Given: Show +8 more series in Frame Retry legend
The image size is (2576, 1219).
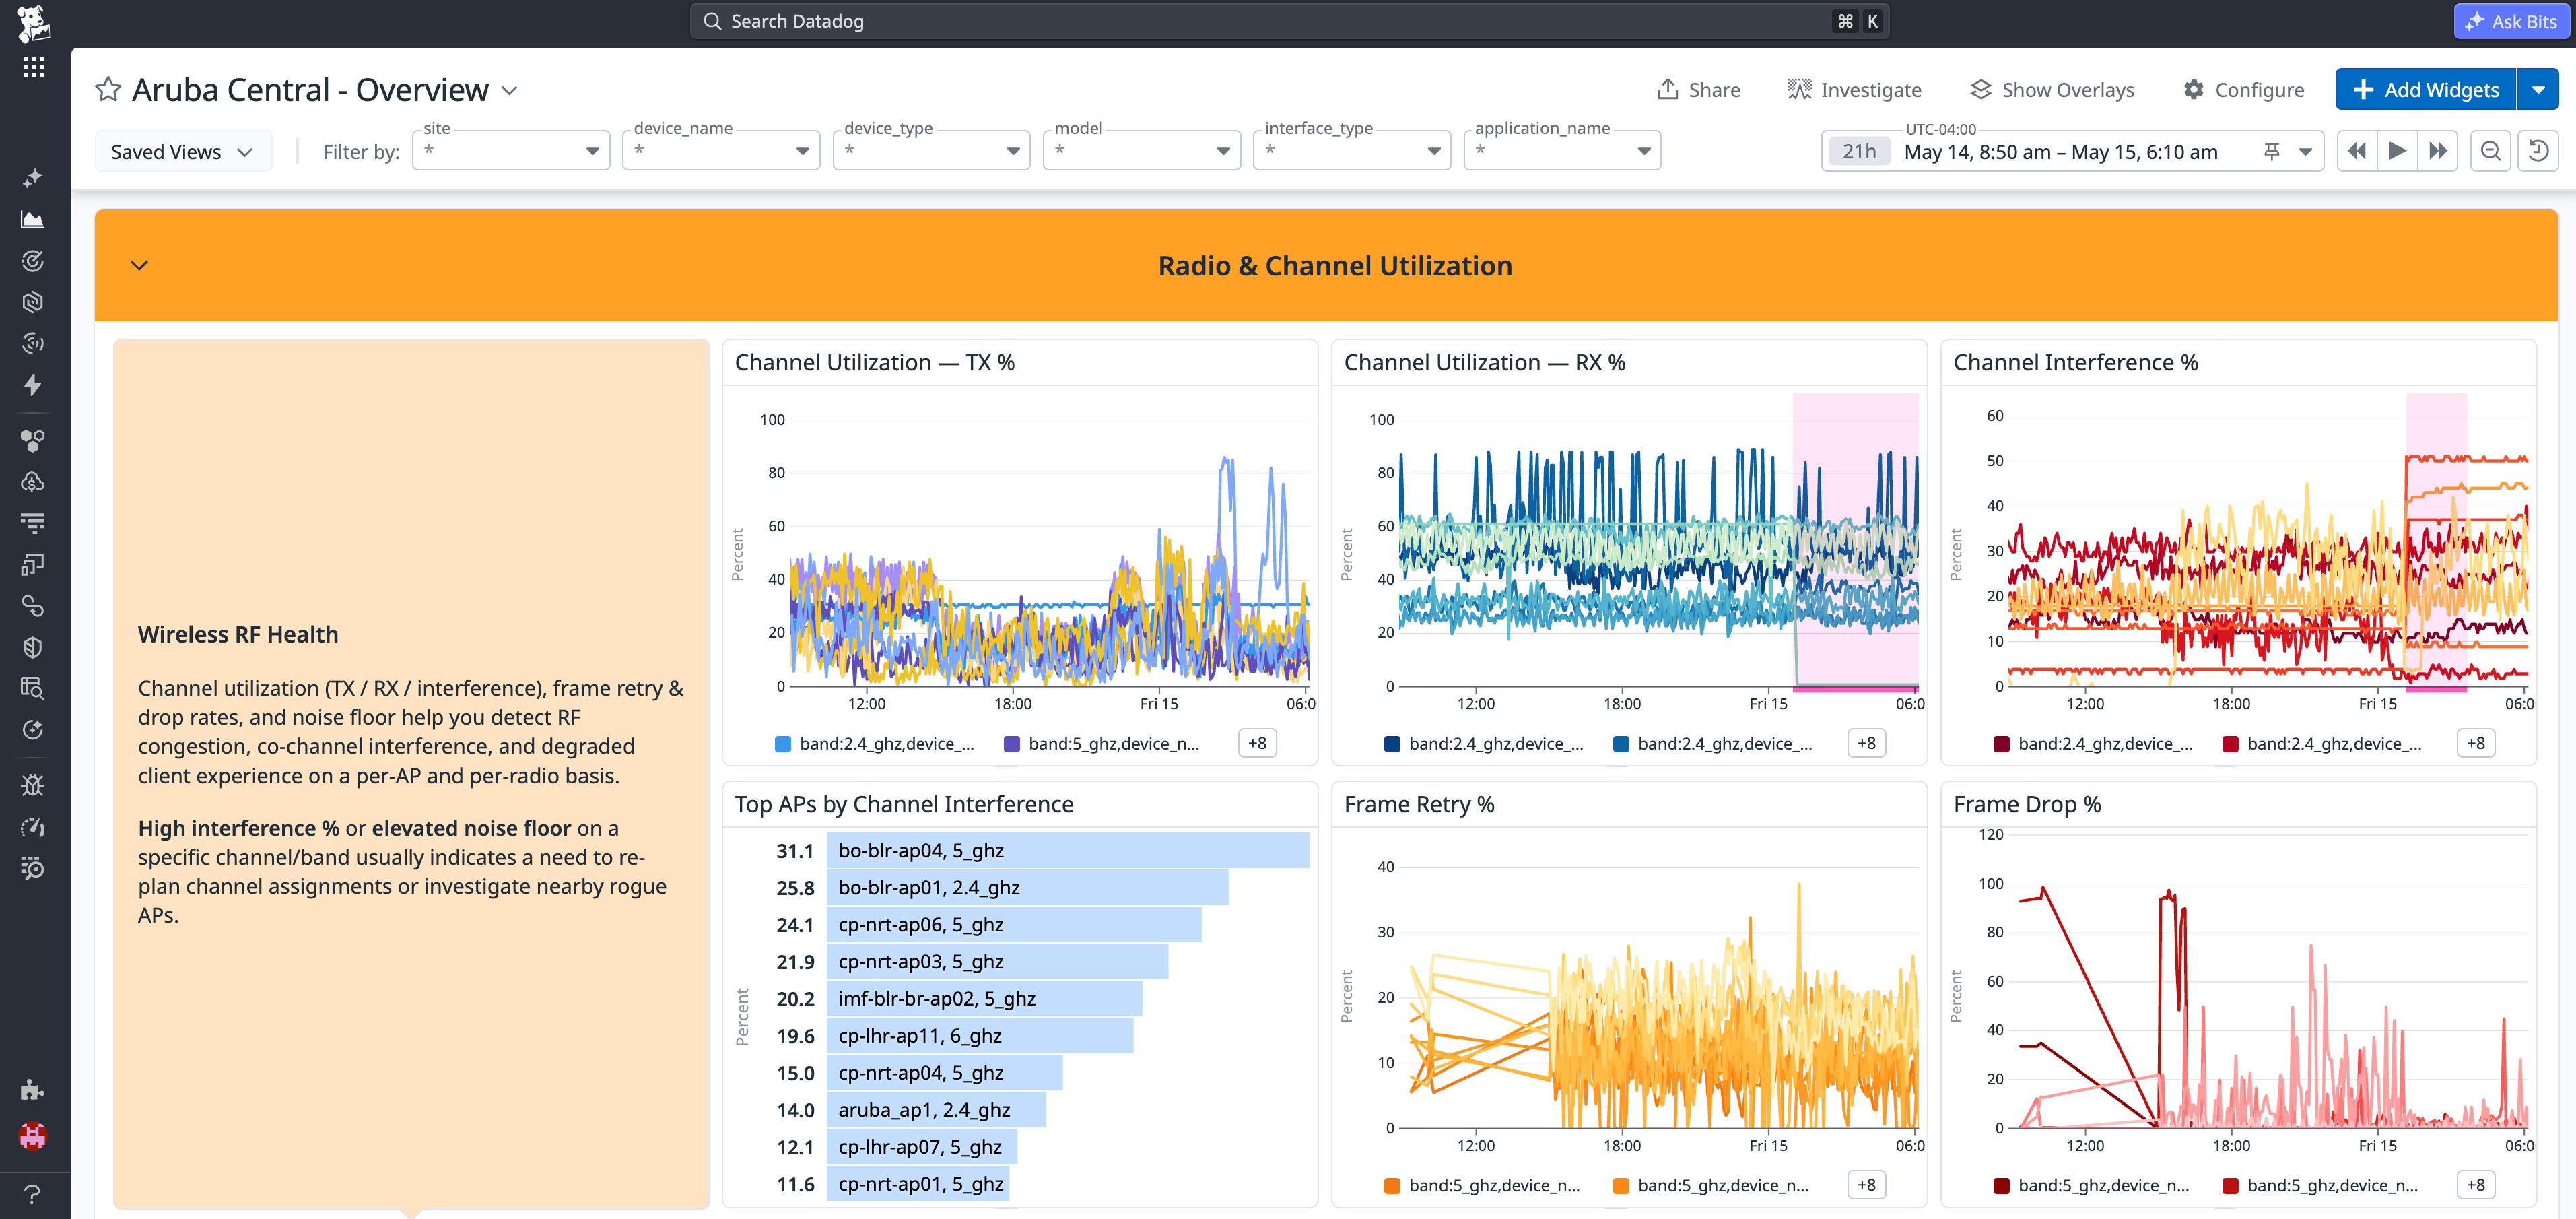Looking at the screenshot, I should tap(1866, 1185).
